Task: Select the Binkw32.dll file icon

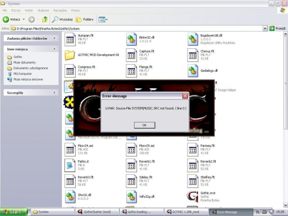Action: 131,39
